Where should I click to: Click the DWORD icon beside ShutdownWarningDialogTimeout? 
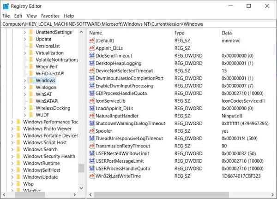[x=92, y=123]
